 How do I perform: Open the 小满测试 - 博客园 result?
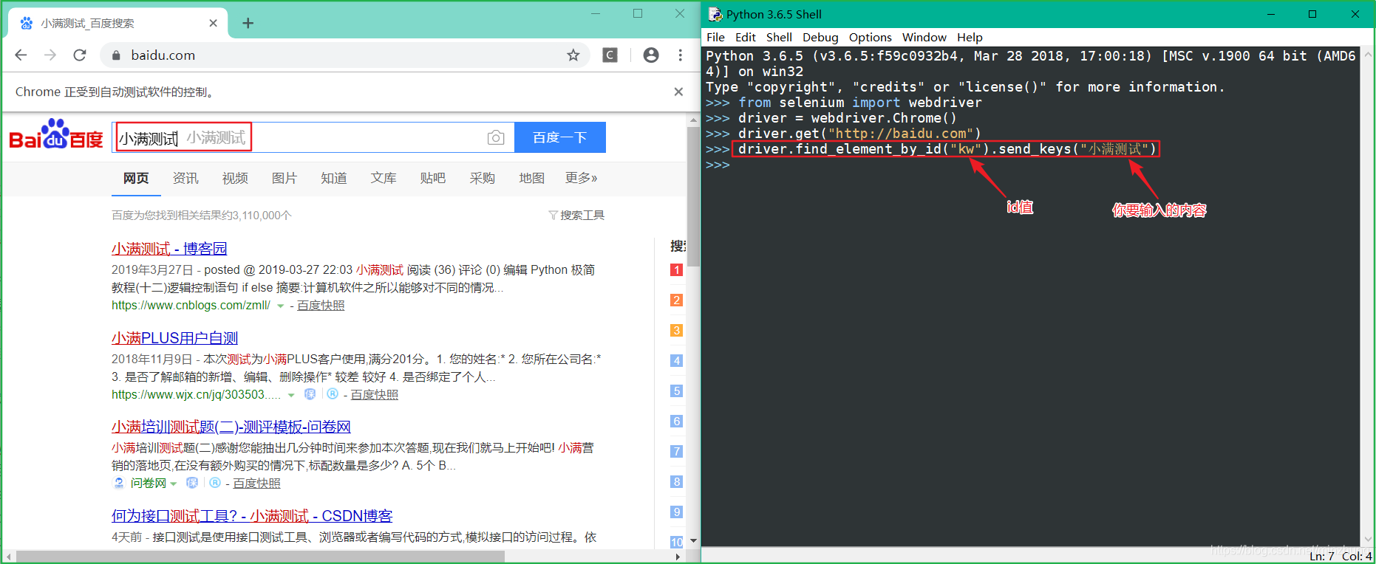pyautogui.click(x=169, y=249)
